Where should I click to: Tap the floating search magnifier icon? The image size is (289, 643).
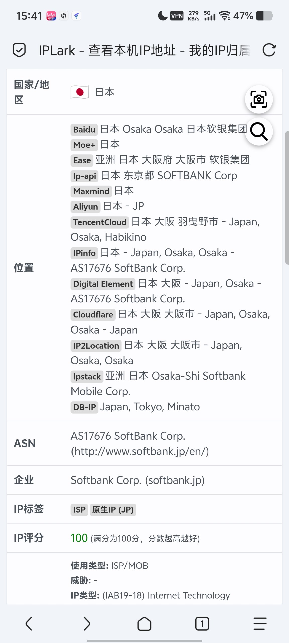point(259,131)
